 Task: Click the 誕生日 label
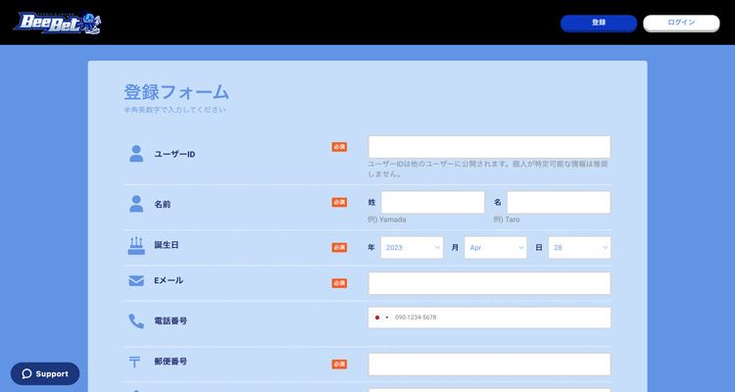[167, 245]
